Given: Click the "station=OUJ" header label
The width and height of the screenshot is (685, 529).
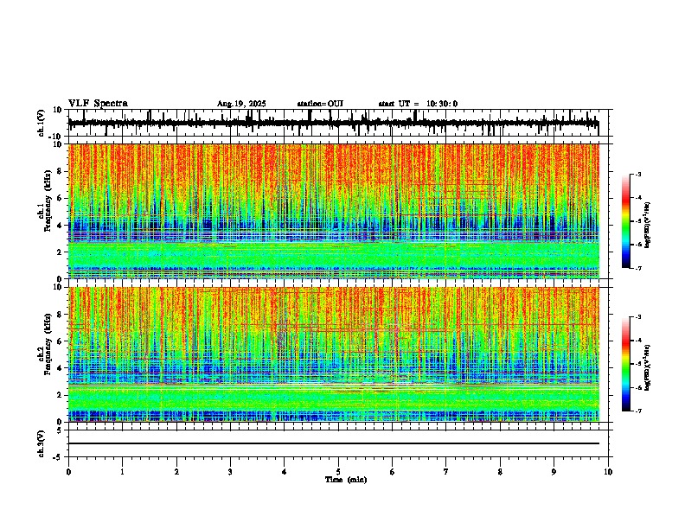Looking at the screenshot, I should [320, 104].
